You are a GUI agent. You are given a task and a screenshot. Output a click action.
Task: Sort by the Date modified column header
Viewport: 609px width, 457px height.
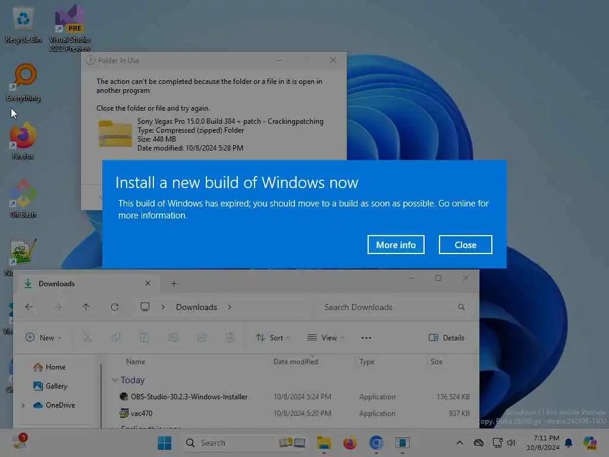296,362
